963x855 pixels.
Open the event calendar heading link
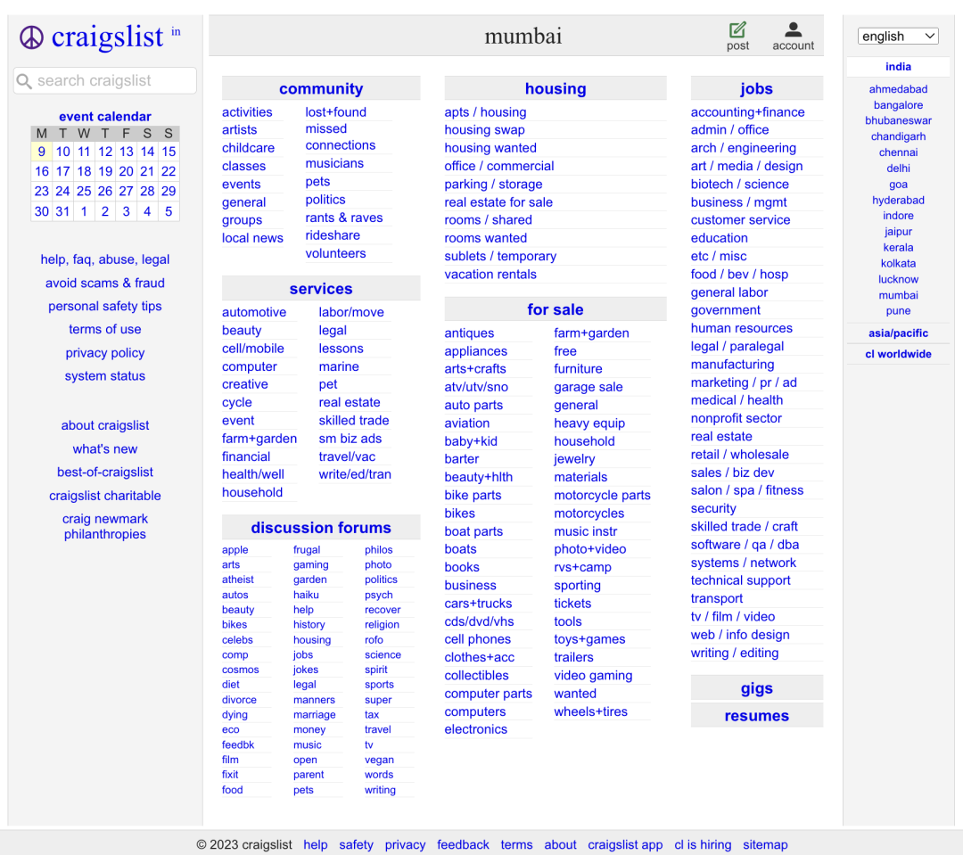(105, 117)
